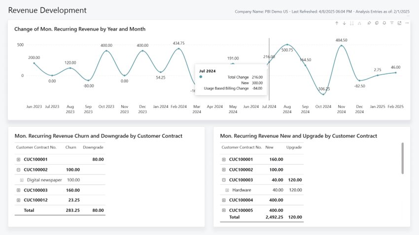Screen dimensions: 419x235
Task: Click the CUC100001 new value 160.00
Action: click(276, 159)
